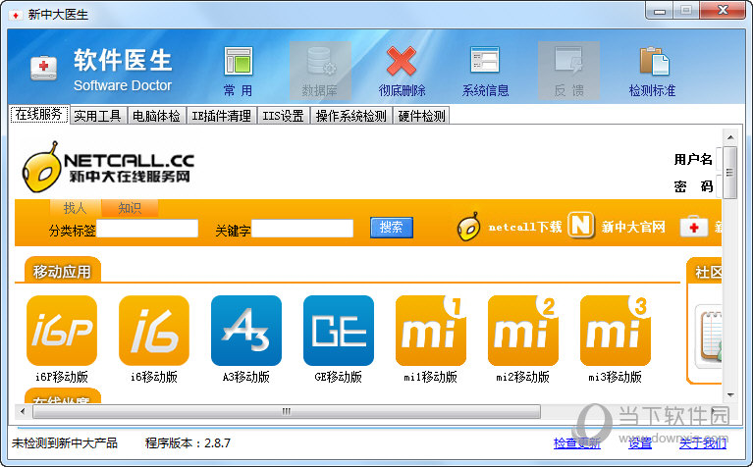Click the 未检测到新中大产品 status text

click(x=65, y=443)
